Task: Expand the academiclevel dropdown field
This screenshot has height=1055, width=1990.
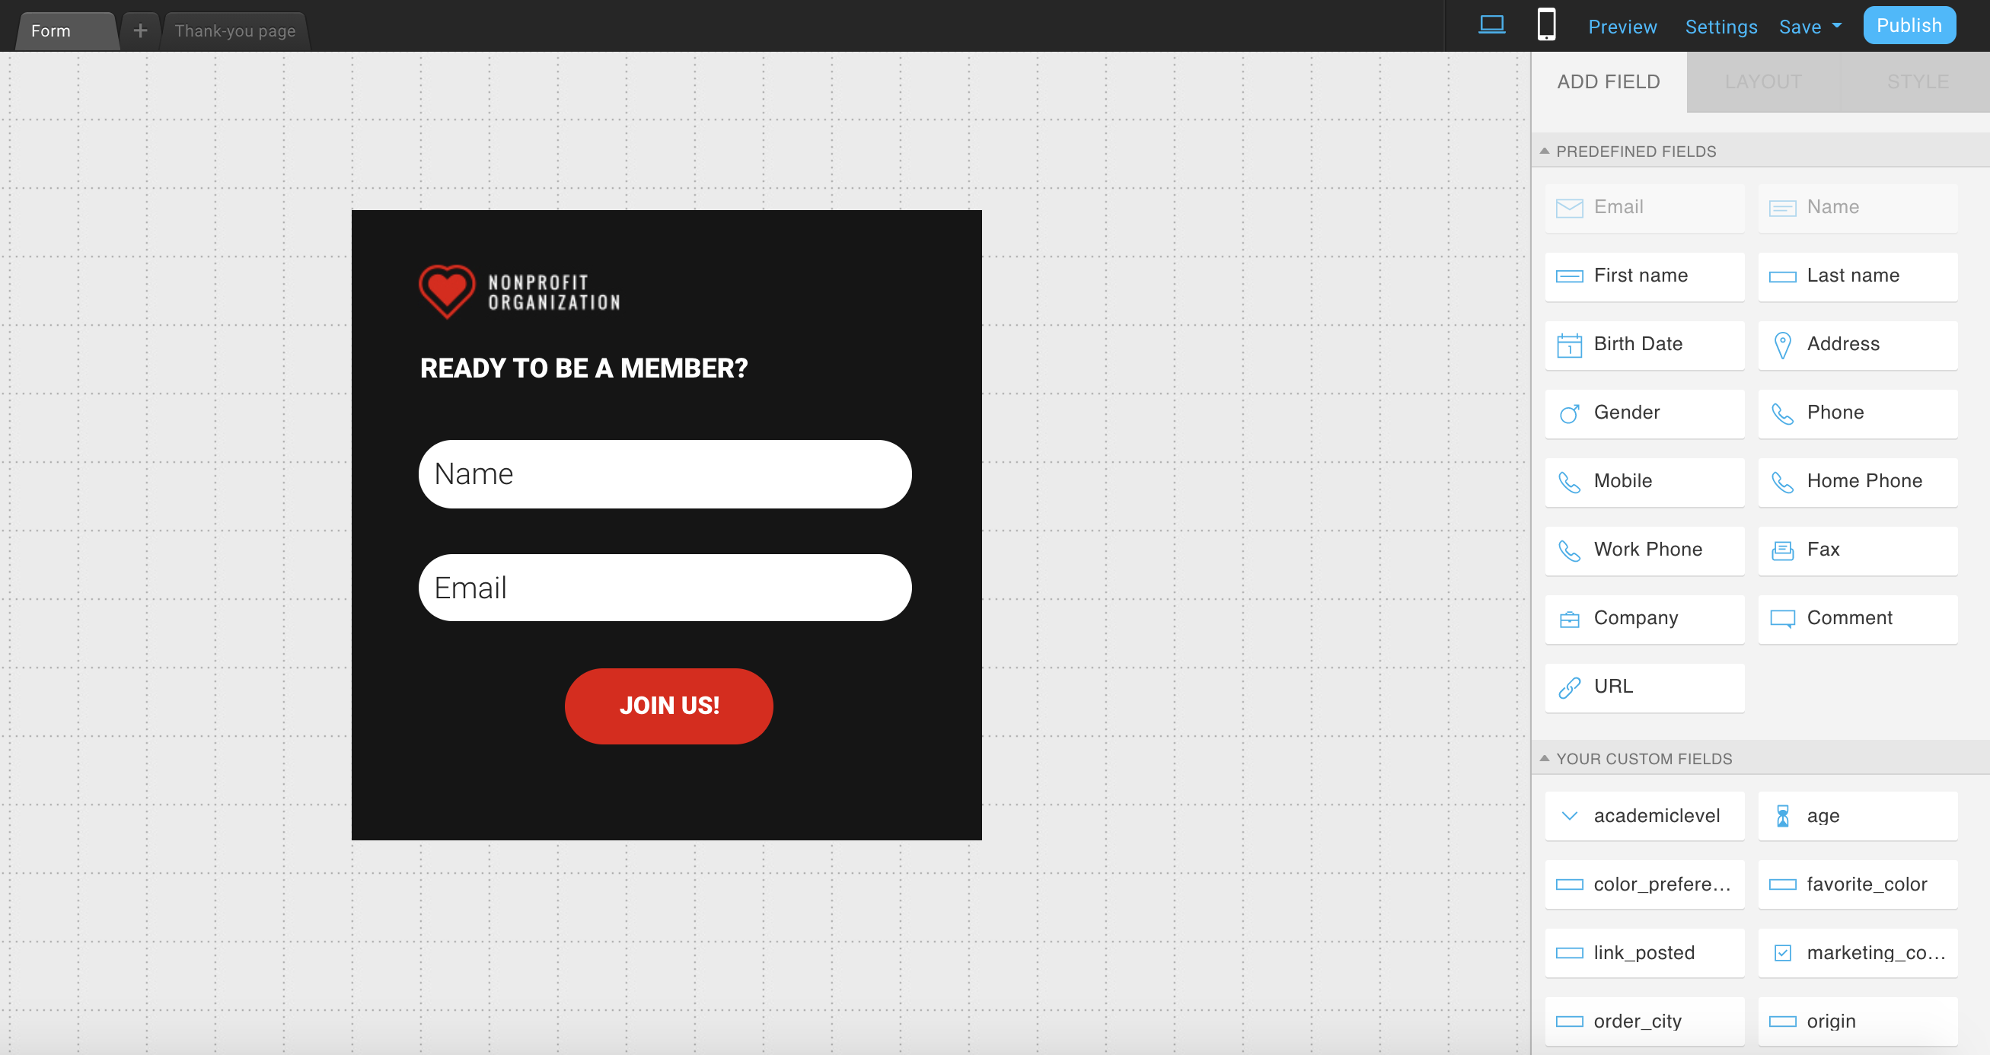Action: point(1569,814)
